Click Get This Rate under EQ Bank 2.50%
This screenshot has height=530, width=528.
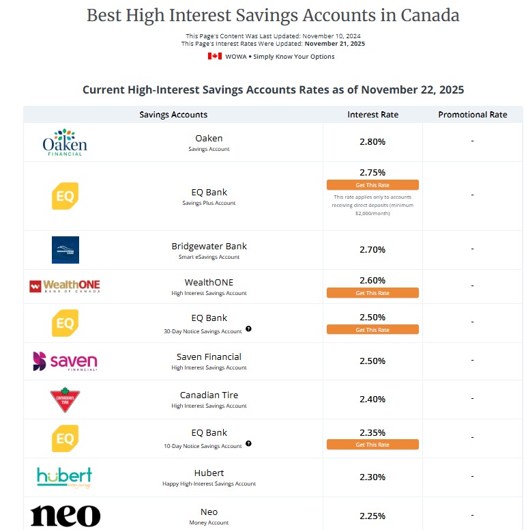tap(372, 330)
